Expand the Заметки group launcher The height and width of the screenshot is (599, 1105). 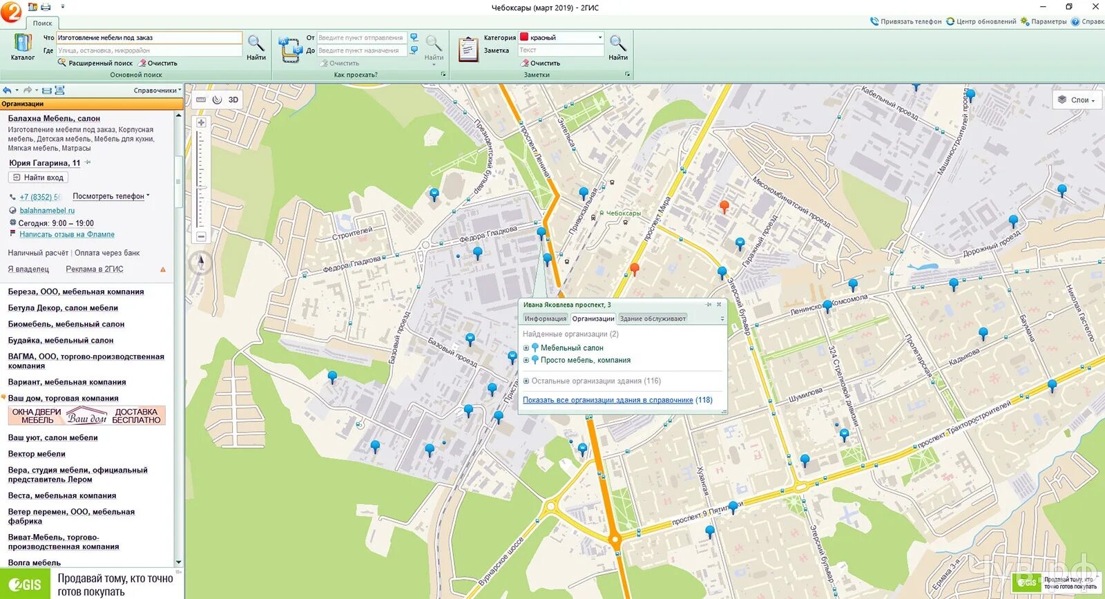(x=627, y=75)
